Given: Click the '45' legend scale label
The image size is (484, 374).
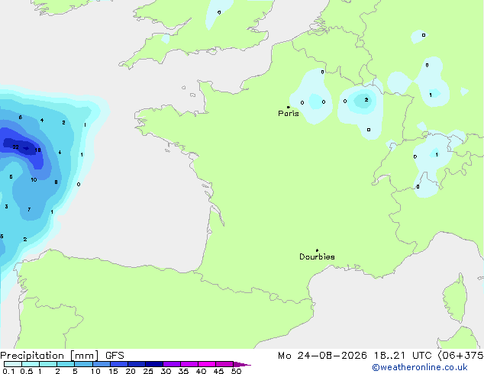Looking at the screenshot, I should (x=218, y=371).
